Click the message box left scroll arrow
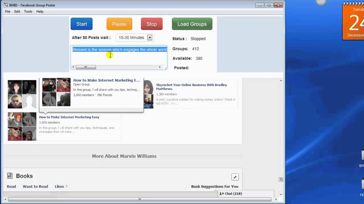 click(x=73, y=67)
